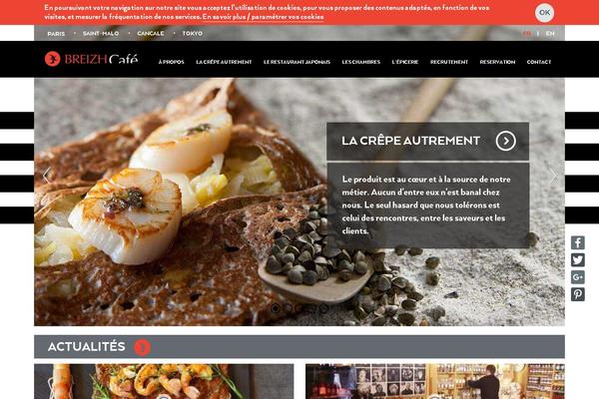Go to the Réservation page
This screenshot has width=599, height=399.
pos(497,62)
